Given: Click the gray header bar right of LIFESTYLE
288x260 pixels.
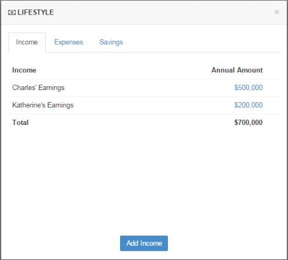Looking at the screenshot, I should point(163,12).
